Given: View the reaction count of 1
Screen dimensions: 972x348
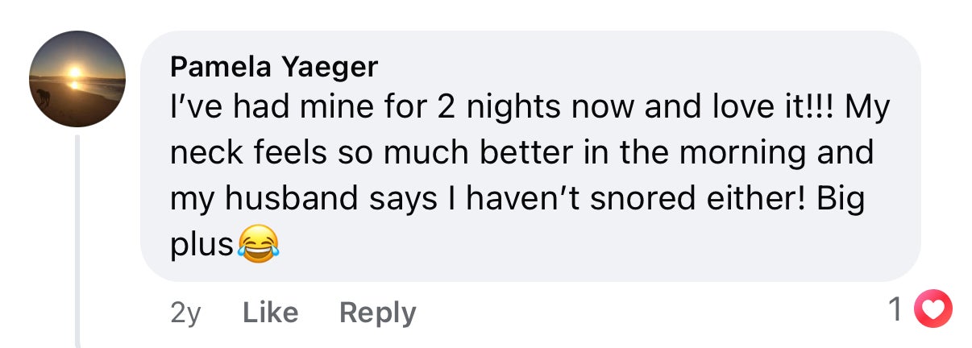Looking at the screenshot, I should point(895,309).
